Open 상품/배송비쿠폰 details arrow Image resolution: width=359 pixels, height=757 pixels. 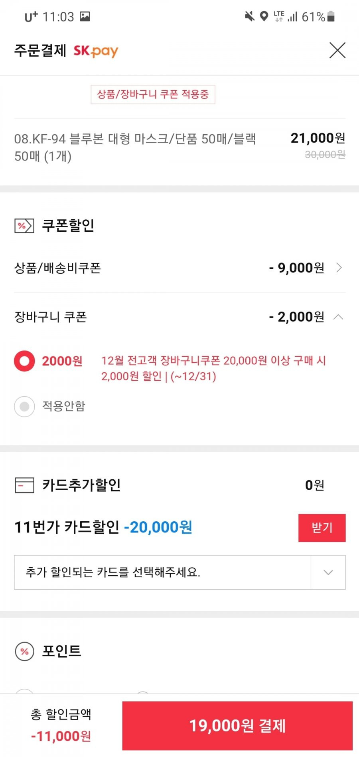coord(339,268)
